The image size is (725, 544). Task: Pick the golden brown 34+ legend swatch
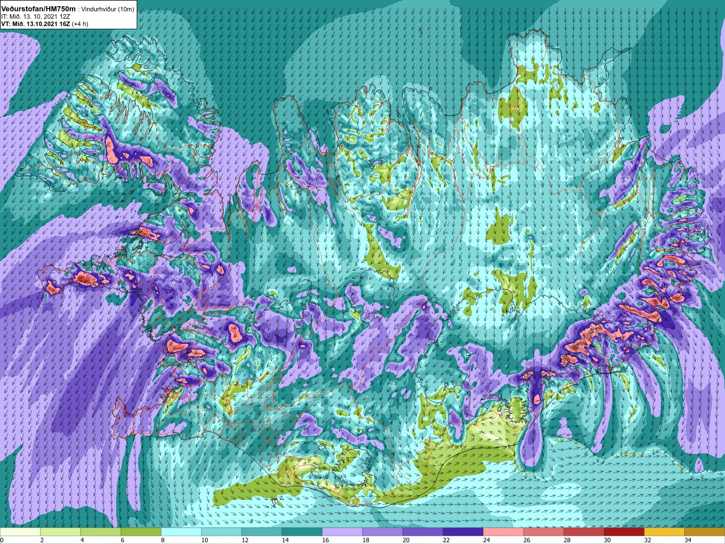[704, 532]
